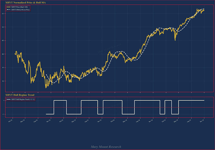Click the Feb '22 x-axis label
The height and width of the screenshot is (150, 215).
coord(10,121)
